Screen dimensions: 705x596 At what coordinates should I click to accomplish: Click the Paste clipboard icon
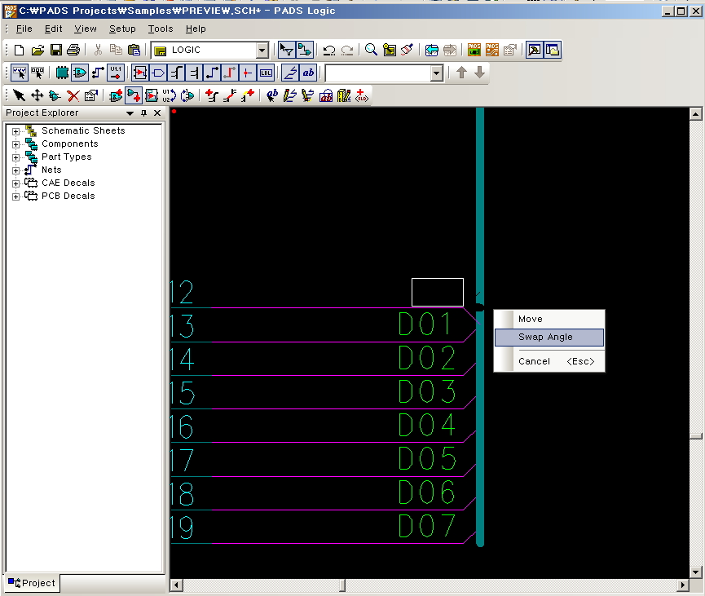[x=134, y=50]
